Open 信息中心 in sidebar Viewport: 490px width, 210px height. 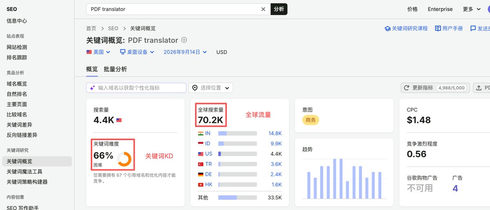coord(17,21)
